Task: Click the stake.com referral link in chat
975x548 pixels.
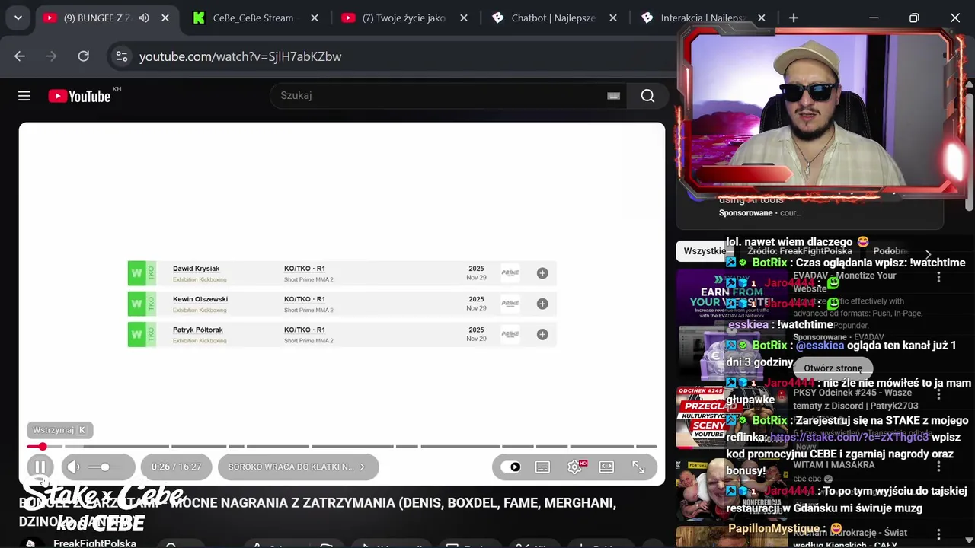Action: point(849,437)
